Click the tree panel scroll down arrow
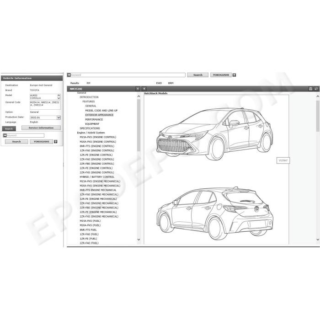Screen dimensions: 320x320 (x=139, y=240)
